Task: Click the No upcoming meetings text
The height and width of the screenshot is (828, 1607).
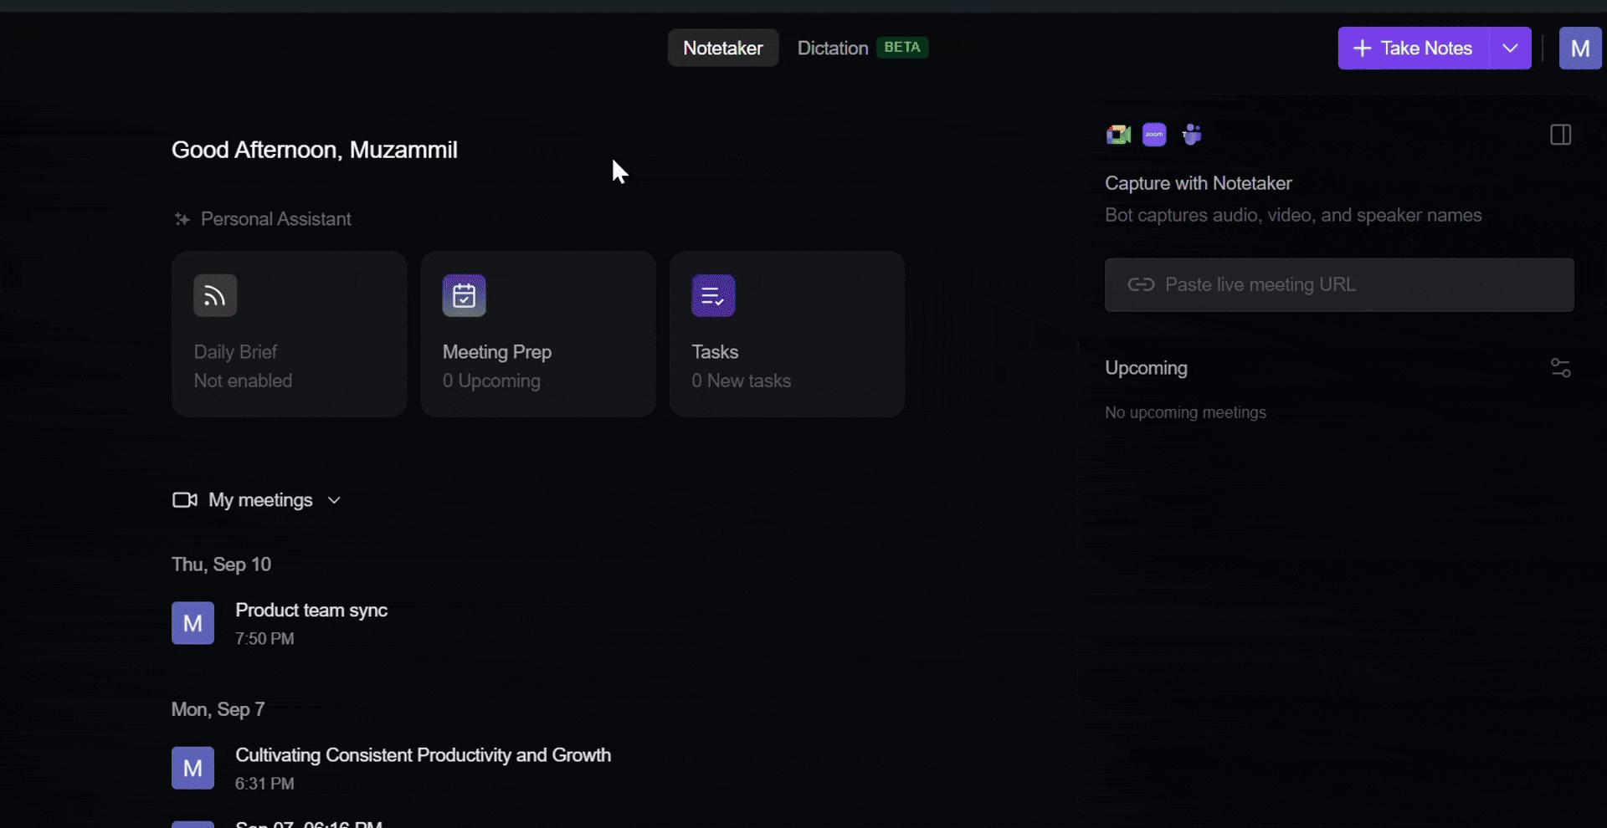Action: point(1185,412)
